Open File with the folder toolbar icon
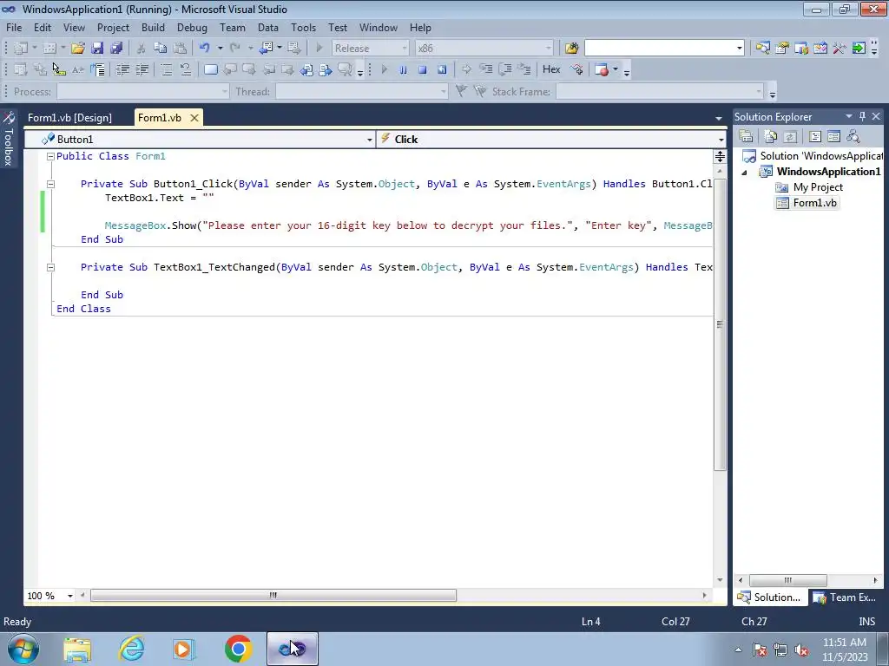Screen dimensions: 889x666 click(x=77, y=49)
